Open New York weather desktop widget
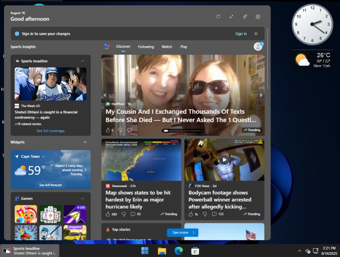Image resolution: width=340 pixels, height=257 pixels. click(313, 60)
